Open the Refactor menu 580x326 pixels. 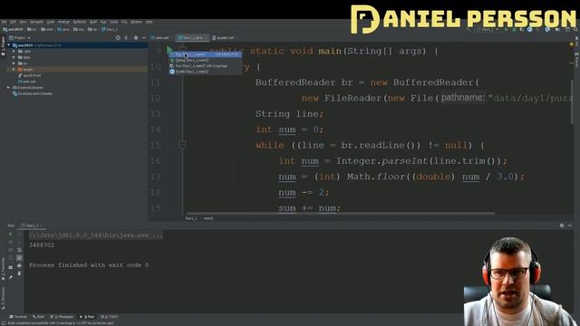tap(80, 22)
